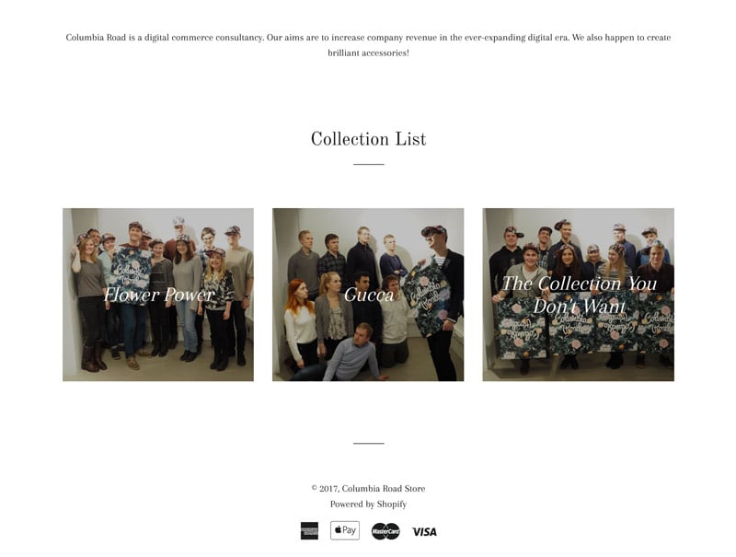Click the Flower Power title text
Viewport: 736px width, 557px height.
point(158,295)
